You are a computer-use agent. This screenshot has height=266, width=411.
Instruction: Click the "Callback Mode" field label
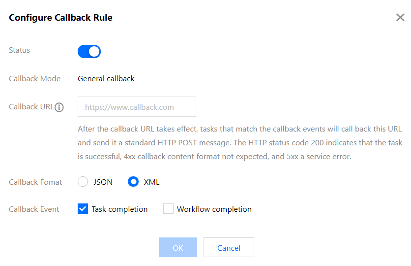[35, 79]
